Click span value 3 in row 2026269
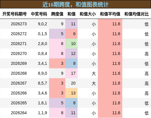The width and height of the screenshot is (151, 118). click(x=57, y=63)
